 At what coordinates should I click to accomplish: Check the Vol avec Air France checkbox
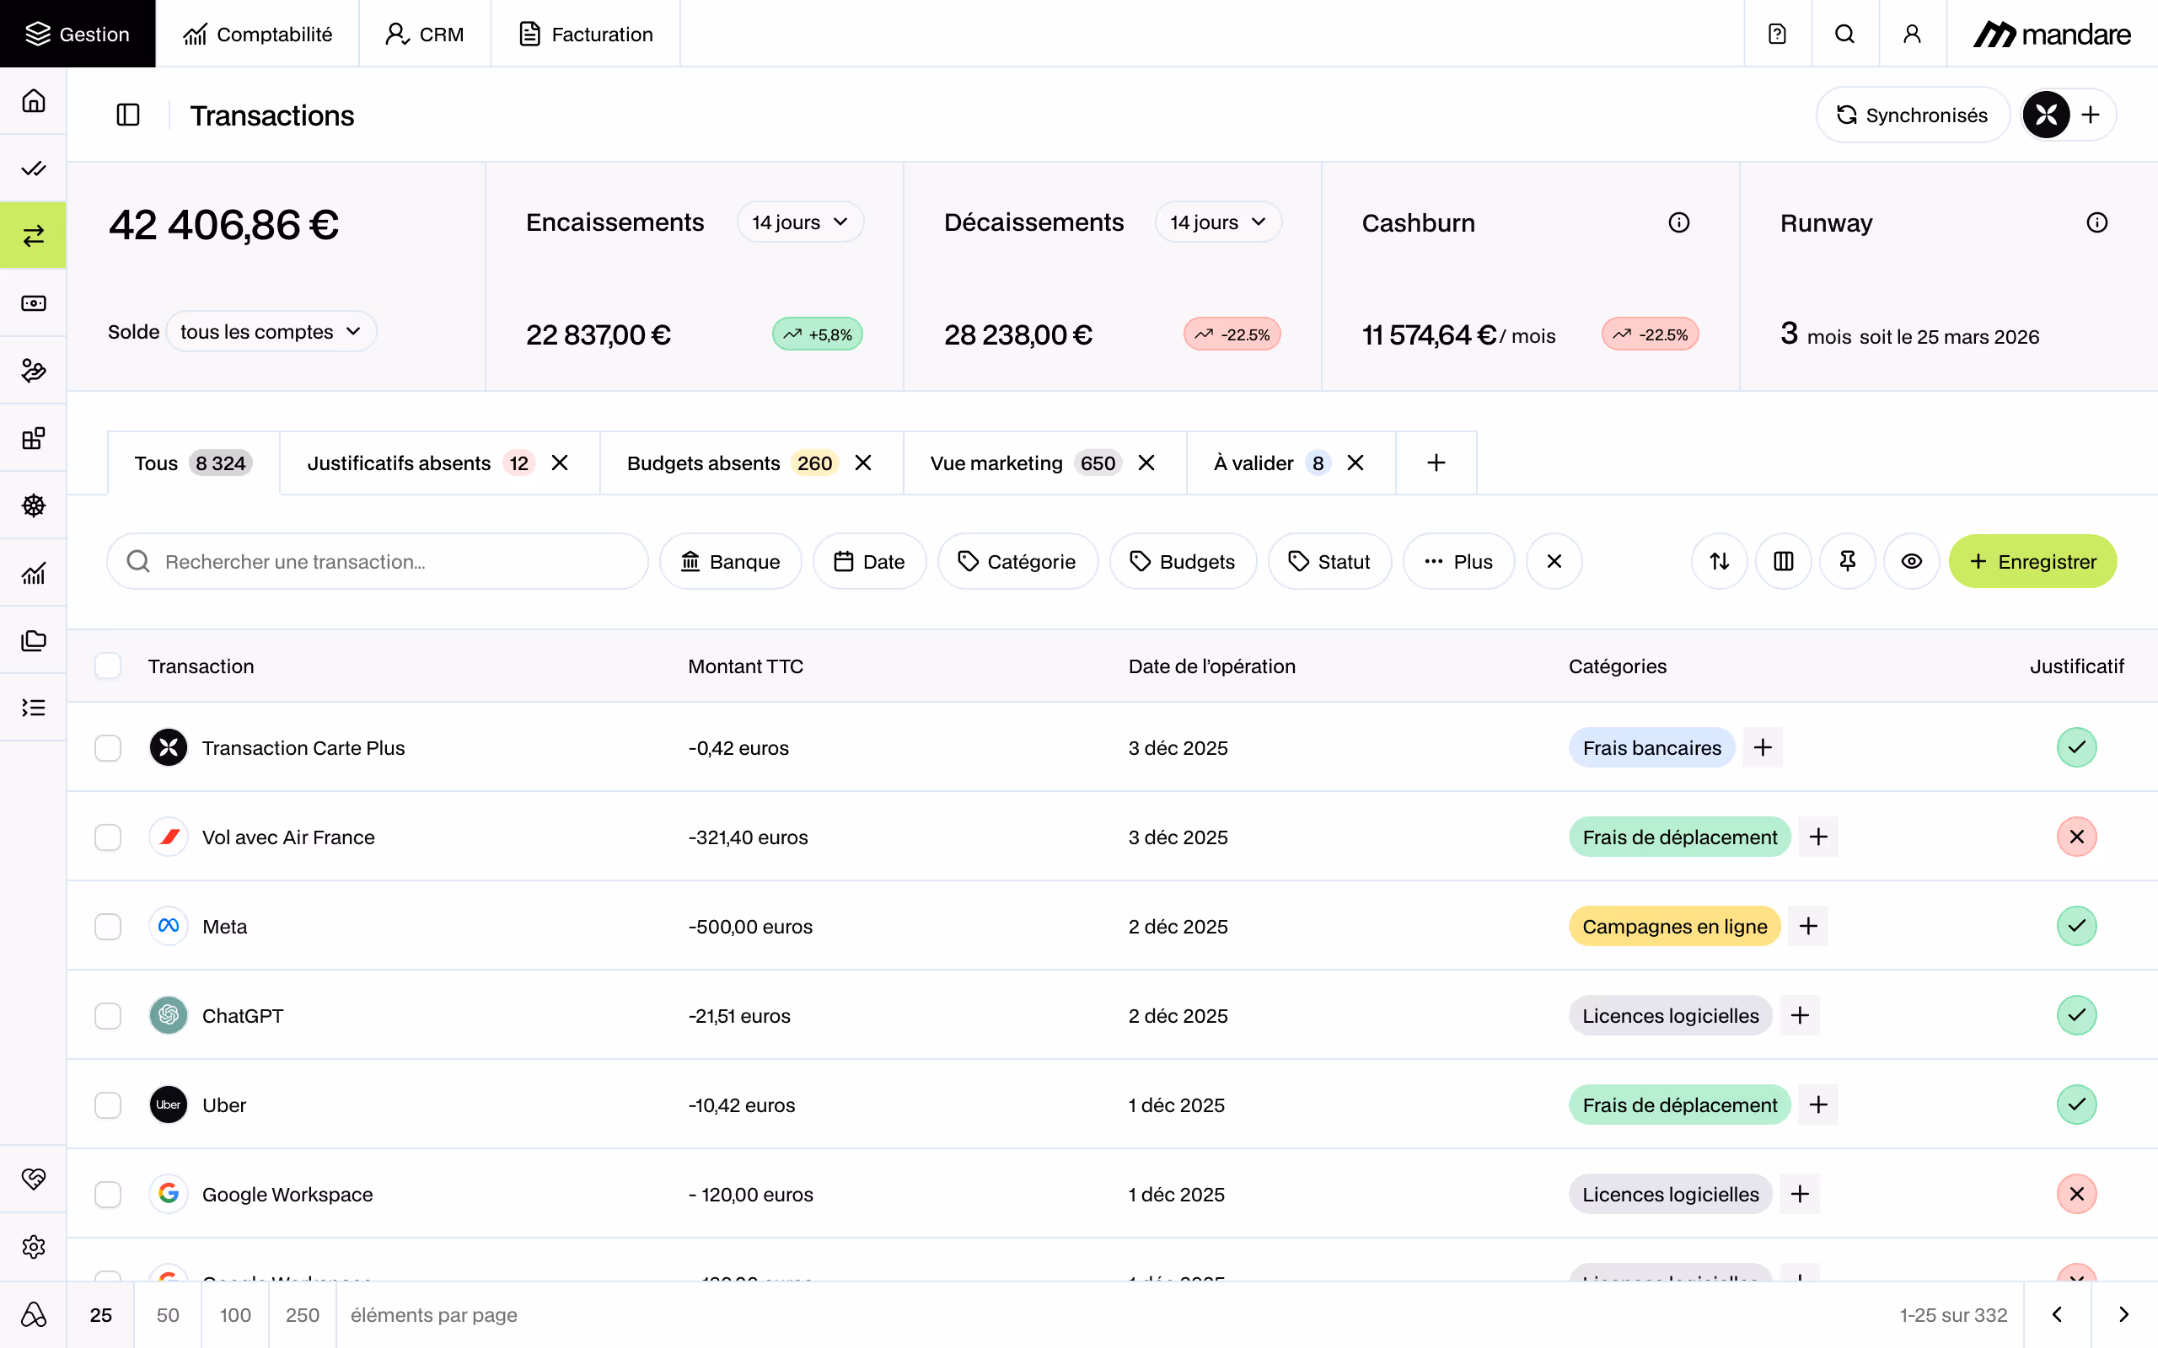point(108,837)
